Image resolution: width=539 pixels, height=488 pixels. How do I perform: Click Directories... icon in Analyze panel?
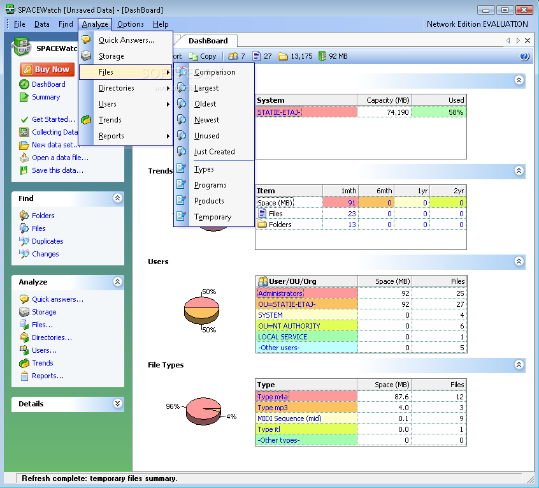click(x=24, y=337)
